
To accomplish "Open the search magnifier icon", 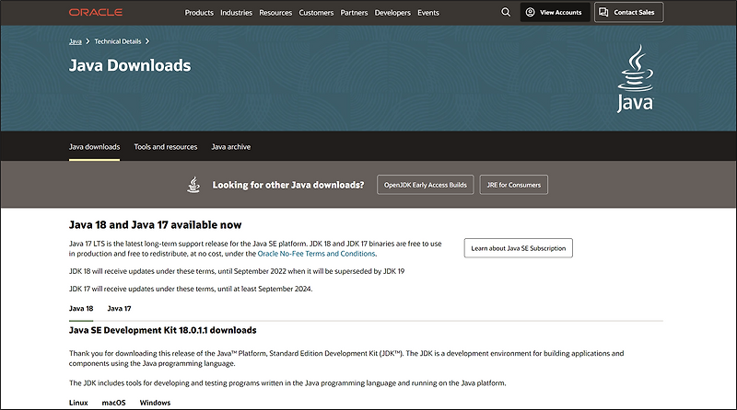I will point(506,12).
